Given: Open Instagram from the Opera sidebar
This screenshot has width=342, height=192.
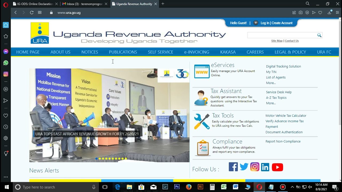Looking at the screenshot, I should coord(6,74).
